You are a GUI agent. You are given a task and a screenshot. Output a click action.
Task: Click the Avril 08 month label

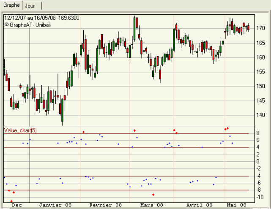(199, 205)
